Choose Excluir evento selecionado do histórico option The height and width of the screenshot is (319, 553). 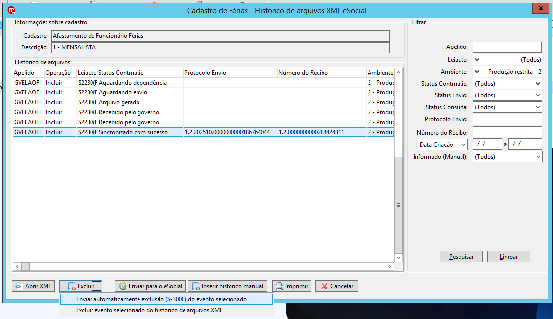[x=167, y=310]
